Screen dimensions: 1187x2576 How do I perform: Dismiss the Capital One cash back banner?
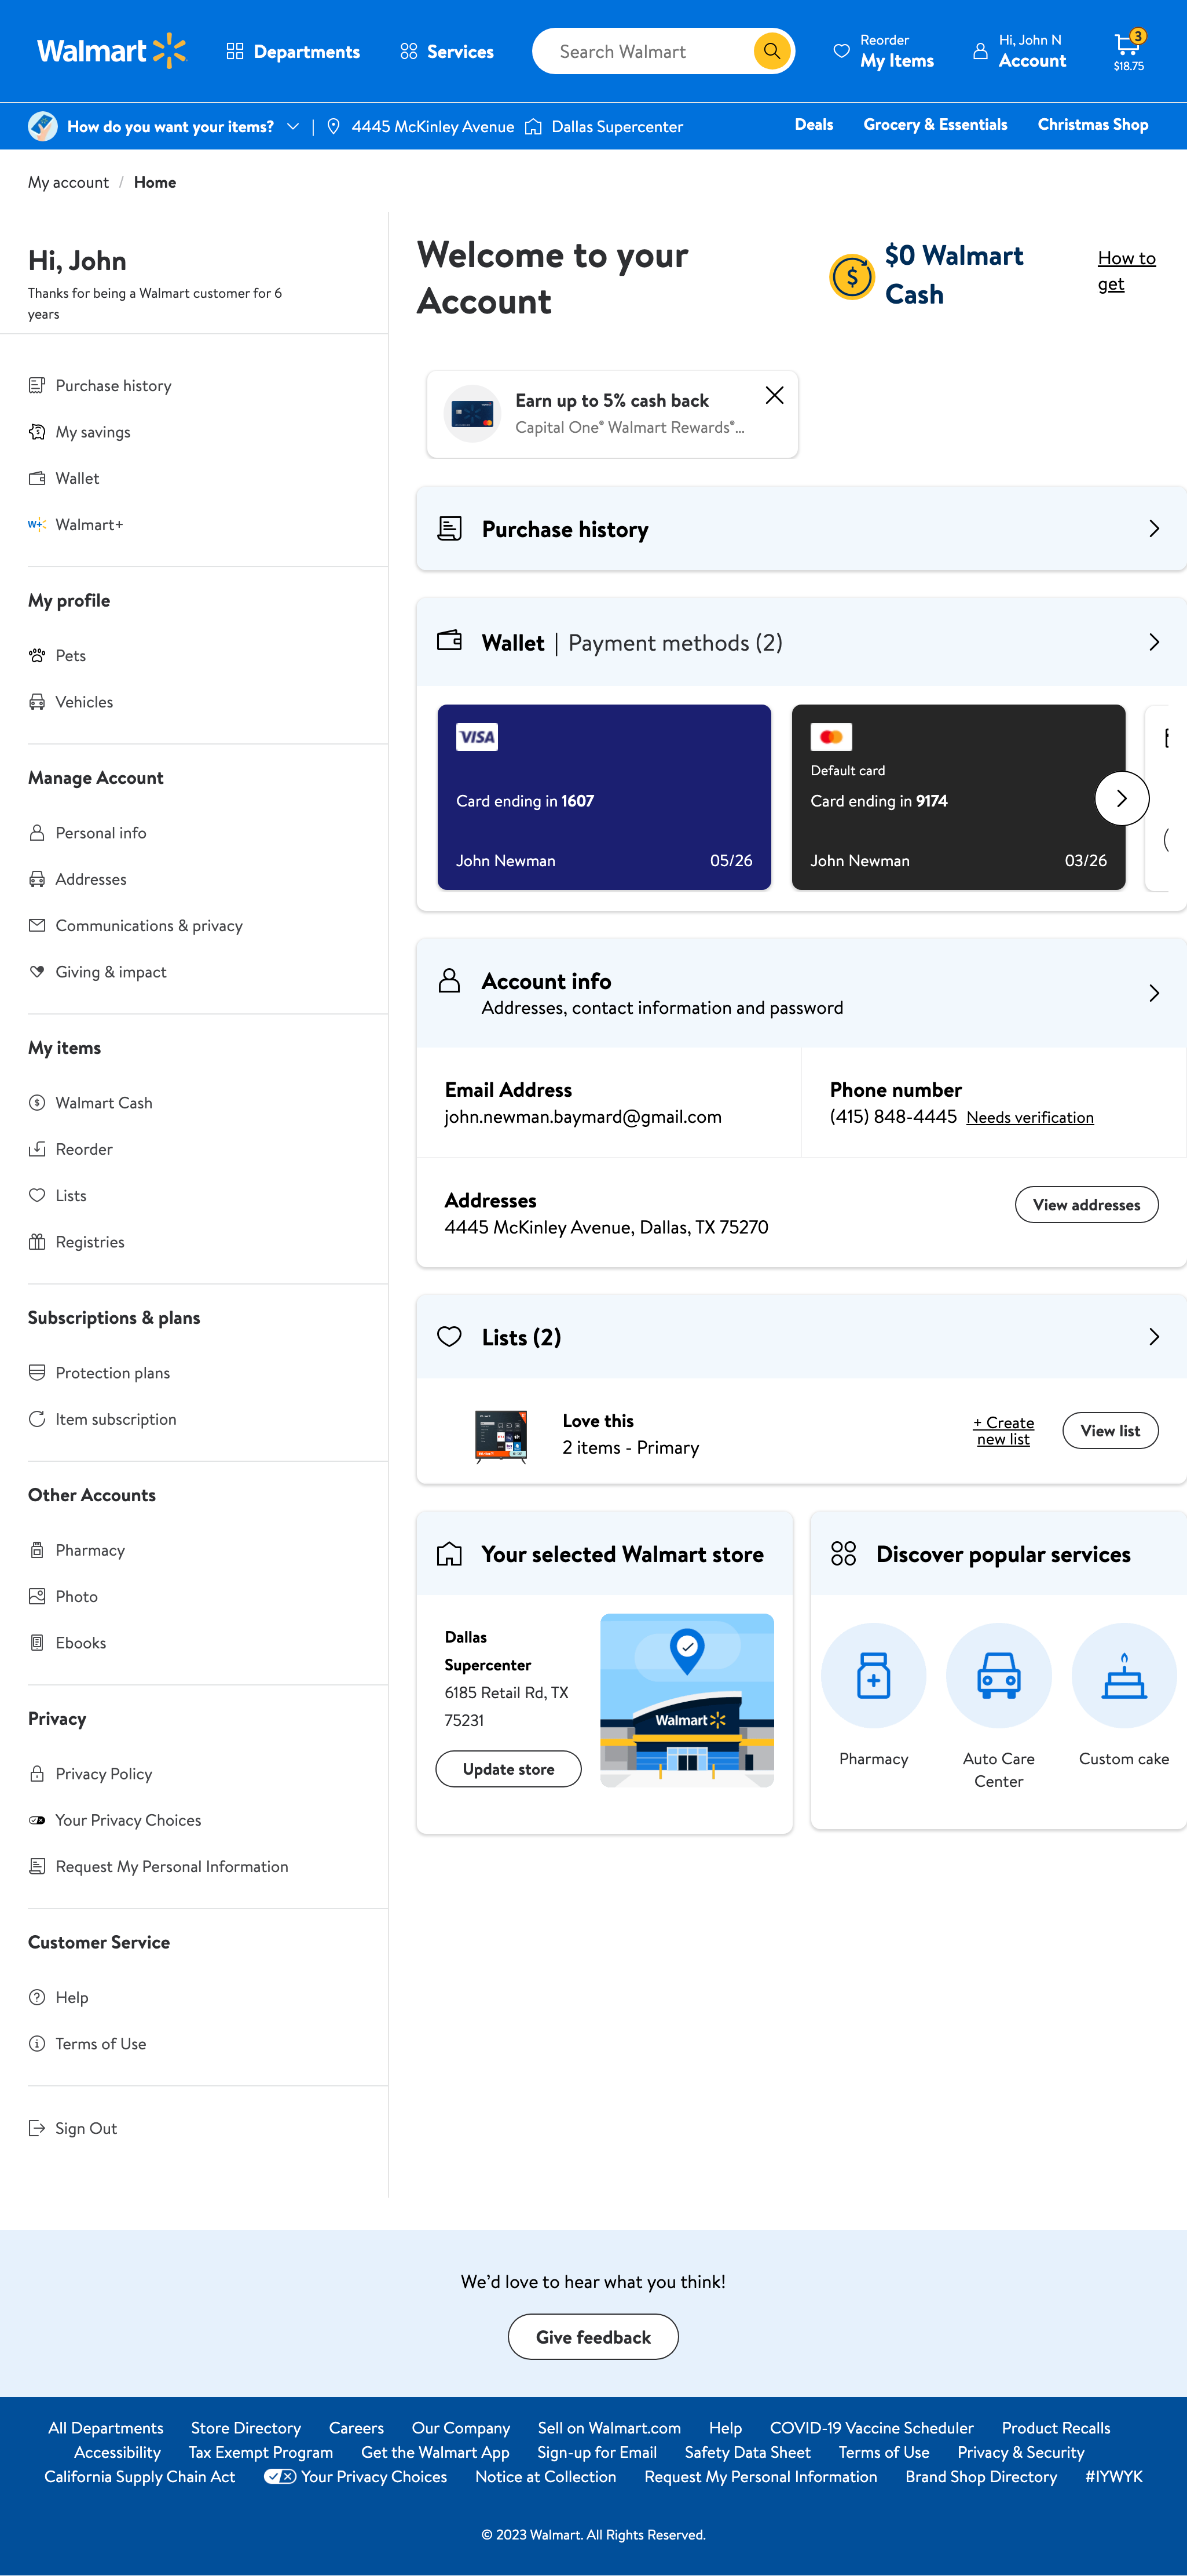coord(774,395)
